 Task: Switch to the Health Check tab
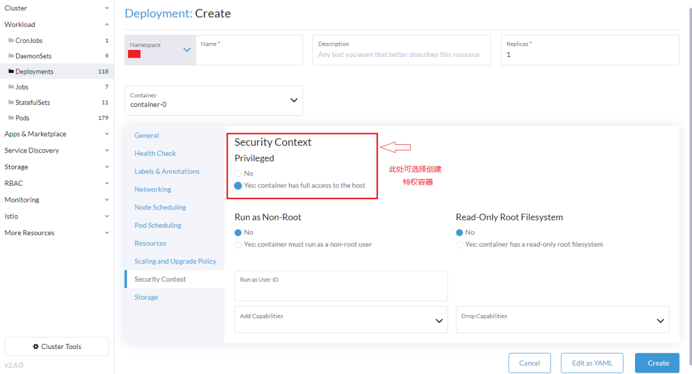[x=155, y=154]
